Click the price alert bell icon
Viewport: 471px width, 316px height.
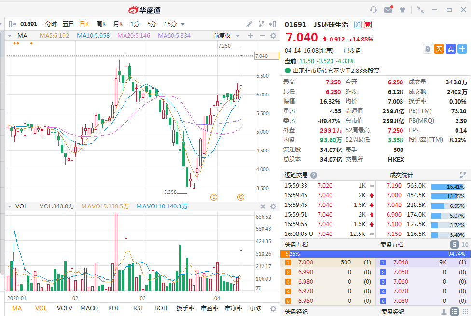(428, 49)
